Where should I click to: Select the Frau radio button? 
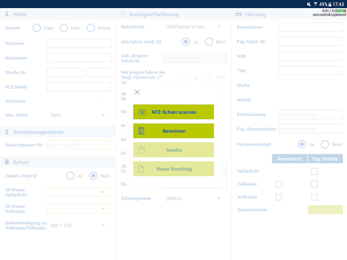click(37, 28)
